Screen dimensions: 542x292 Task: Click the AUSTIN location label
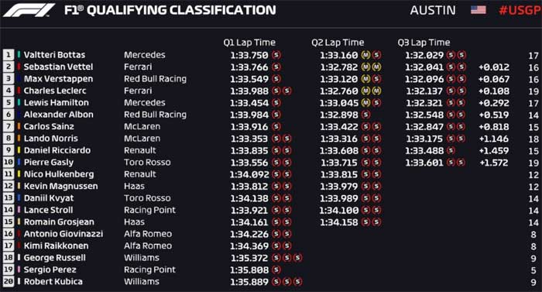click(433, 10)
